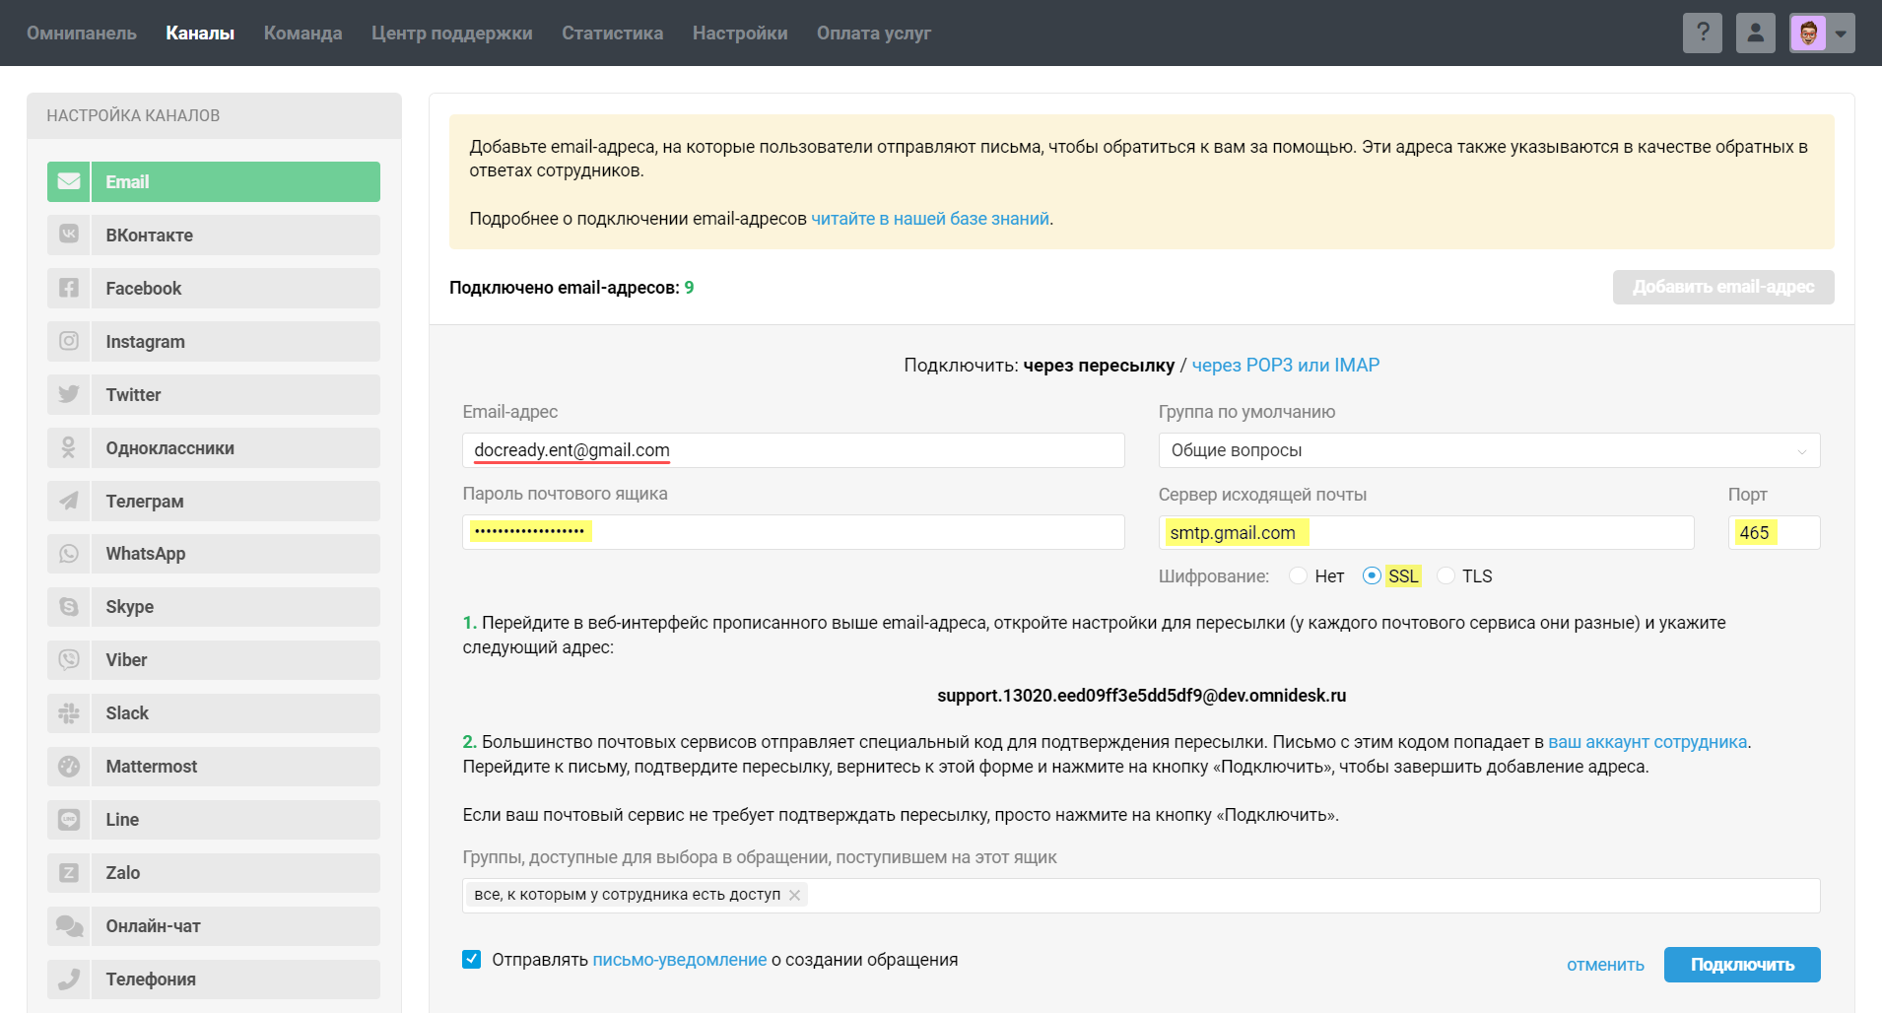
Task: Select the WhatsApp channel icon
Action: pos(69,554)
